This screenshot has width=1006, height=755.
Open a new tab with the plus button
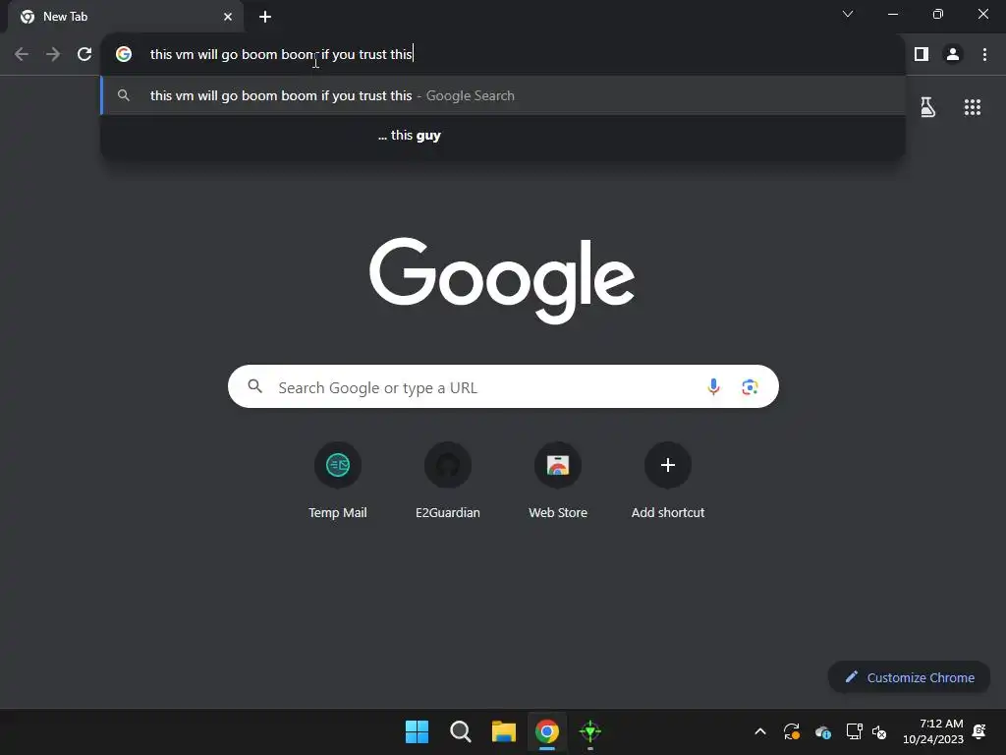pos(265,17)
